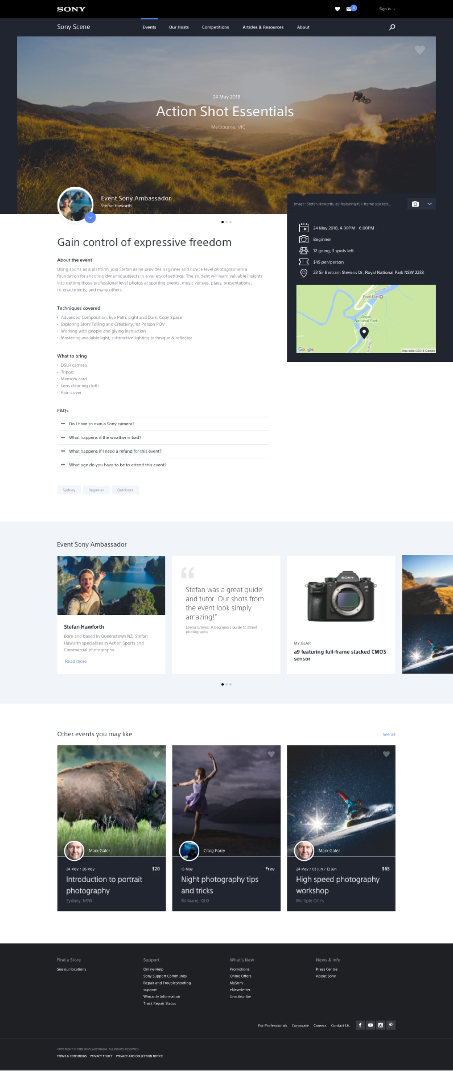Favourite the Action Shot Essentials hero event

pos(420,50)
